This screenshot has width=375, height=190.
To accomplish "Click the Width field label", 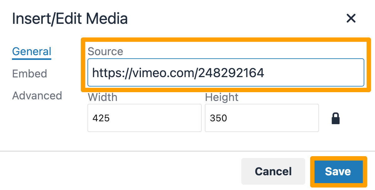I will click(102, 97).
